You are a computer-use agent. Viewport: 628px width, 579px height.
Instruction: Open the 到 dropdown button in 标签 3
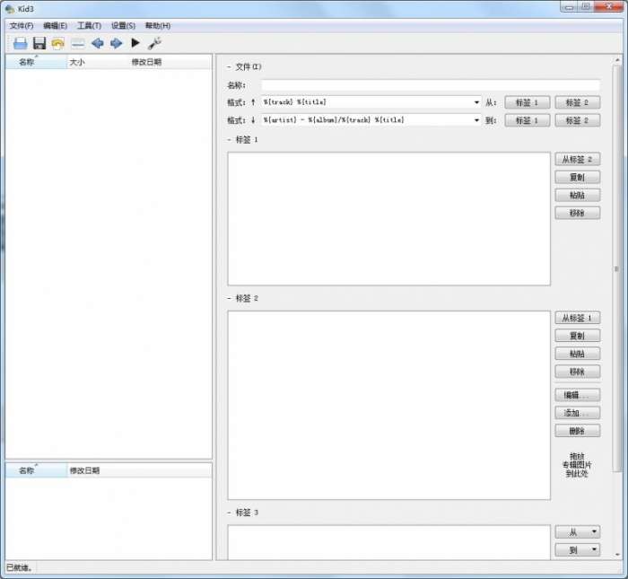tap(578, 549)
